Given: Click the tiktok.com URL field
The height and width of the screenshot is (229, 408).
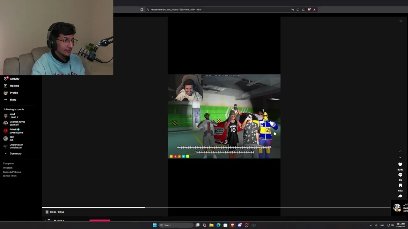Looking at the screenshot, I should pos(176,10).
